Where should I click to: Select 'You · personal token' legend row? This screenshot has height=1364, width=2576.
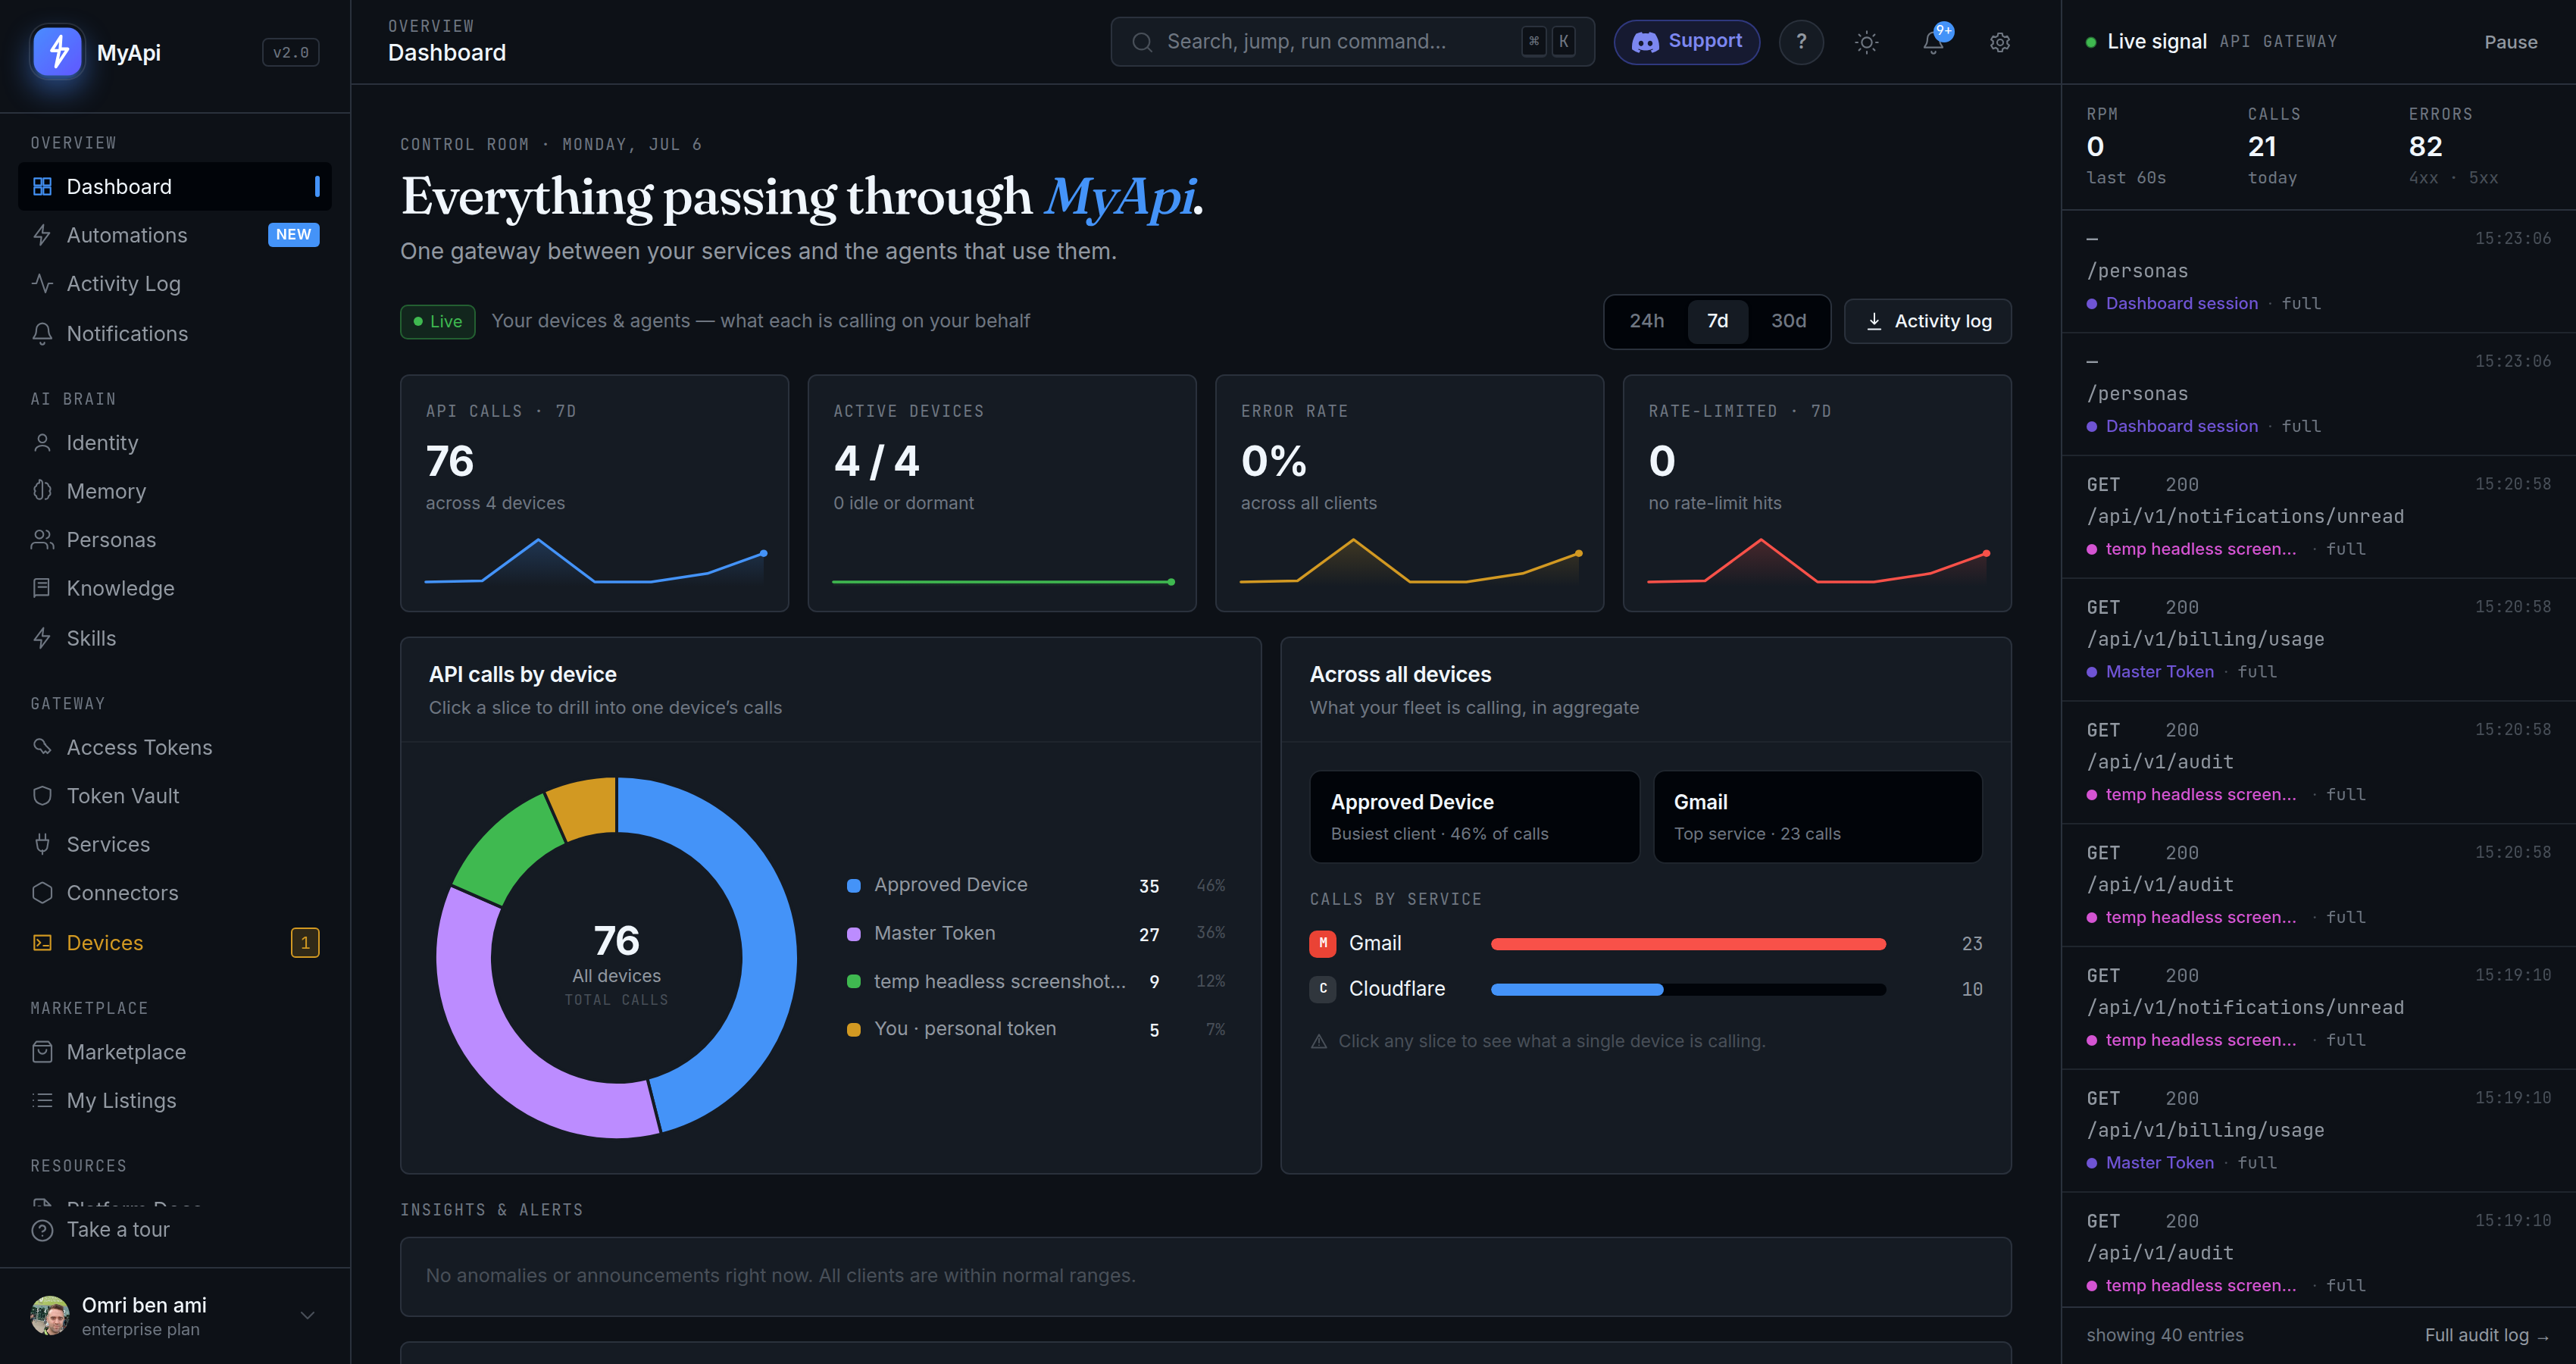[x=1036, y=1029]
